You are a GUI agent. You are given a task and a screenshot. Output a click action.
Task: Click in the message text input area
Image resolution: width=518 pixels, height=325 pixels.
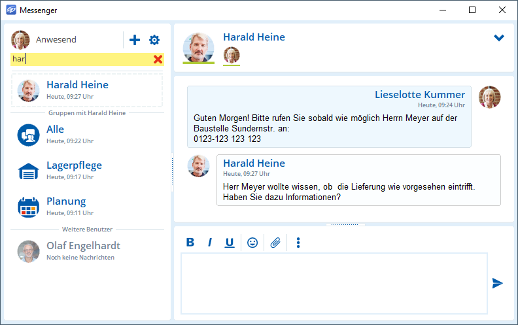coord(334,283)
